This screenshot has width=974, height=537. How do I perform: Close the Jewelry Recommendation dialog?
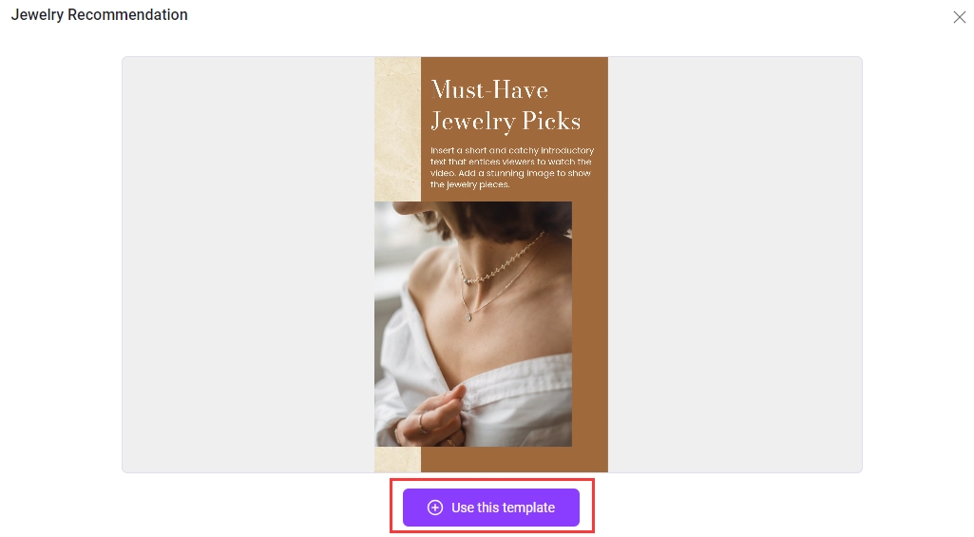coord(959,17)
